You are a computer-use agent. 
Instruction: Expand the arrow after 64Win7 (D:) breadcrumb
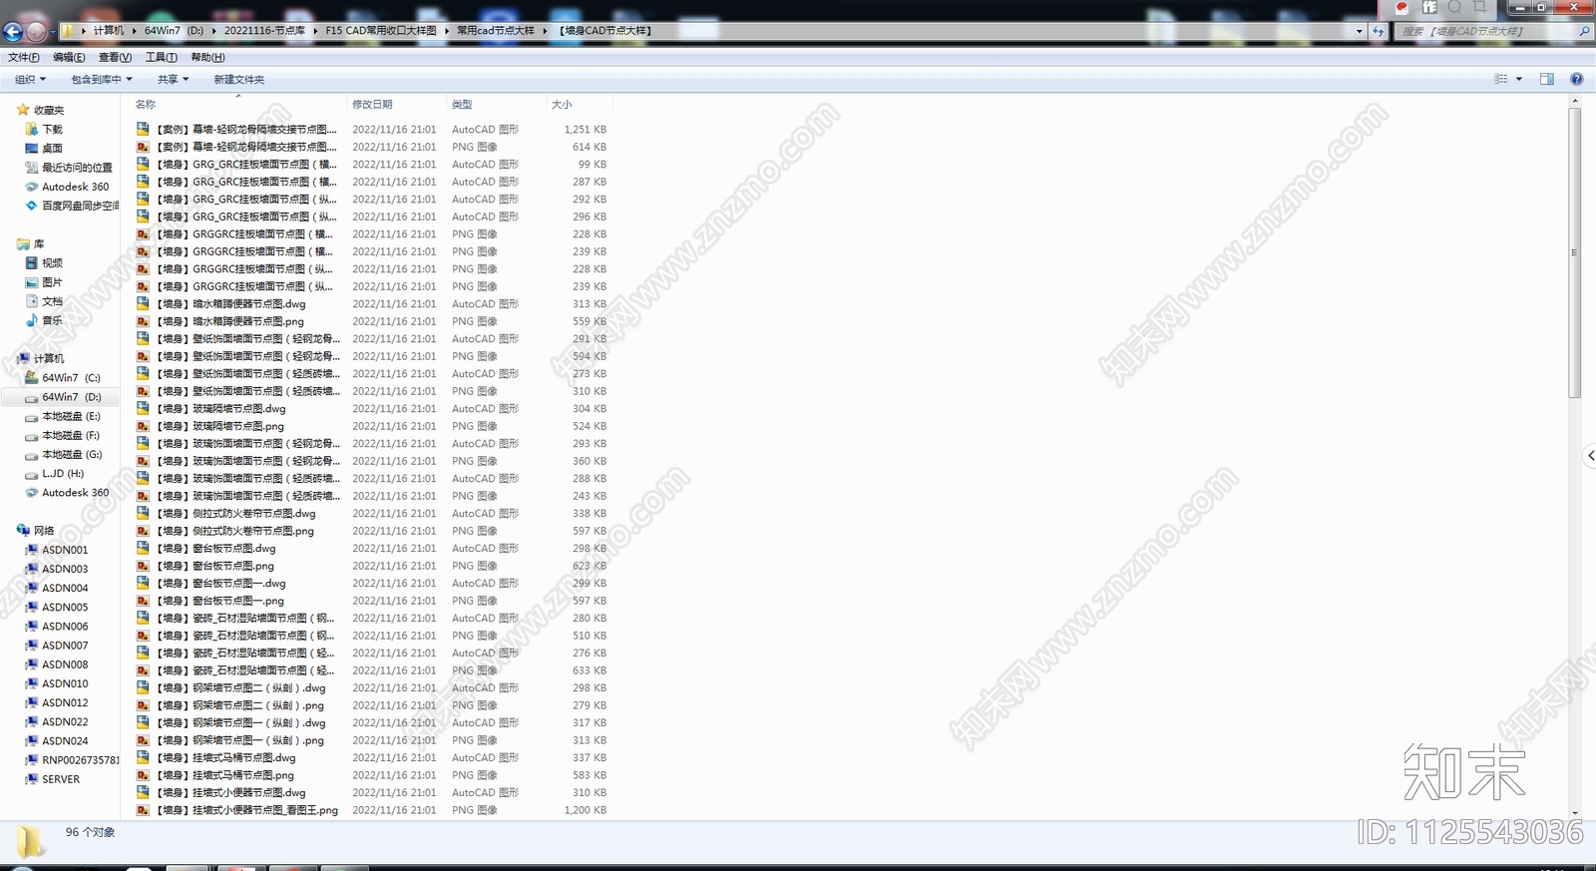[x=213, y=31]
